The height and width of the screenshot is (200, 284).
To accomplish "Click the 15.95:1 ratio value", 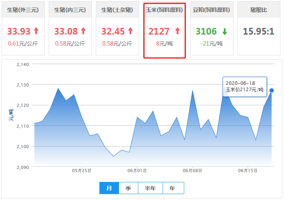I will (x=258, y=31).
